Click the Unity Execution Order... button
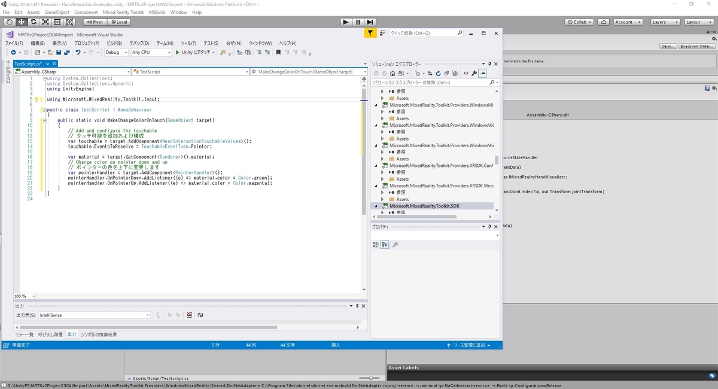Viewport: 718px width, 389px height. (696, 46)
